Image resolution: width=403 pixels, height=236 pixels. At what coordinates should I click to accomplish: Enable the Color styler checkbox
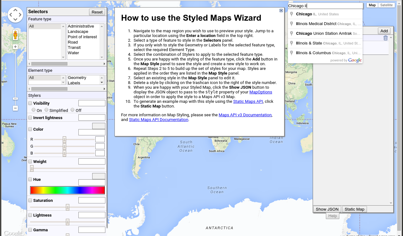point(30,129)
